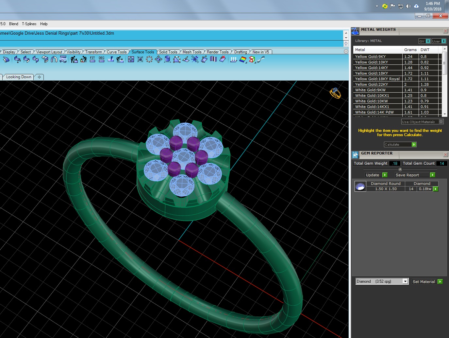Click the Total Gem Weight value field
Image resolution: width=449 pixels, height=338 pixels.
click(395, 163)
